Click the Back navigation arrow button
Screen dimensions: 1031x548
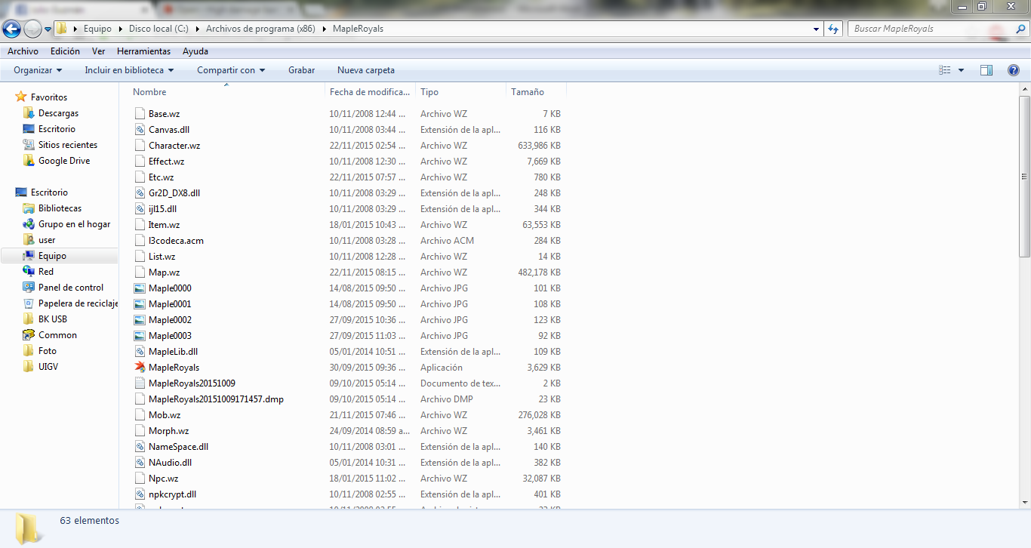[12, 29]
